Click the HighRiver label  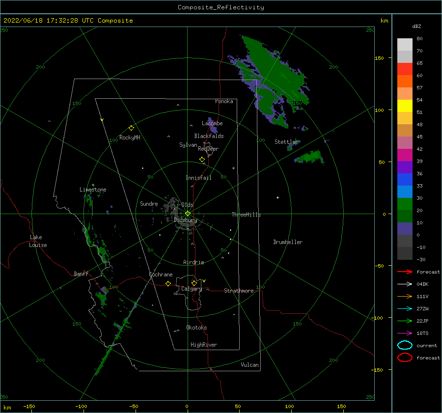click(204, 345)
